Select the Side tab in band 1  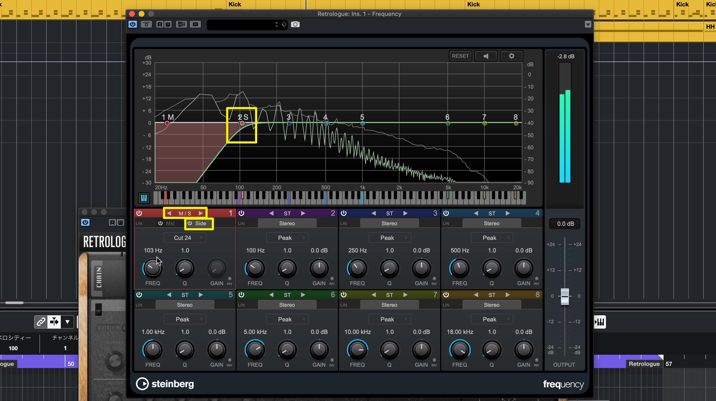click(x=197, y=223)
